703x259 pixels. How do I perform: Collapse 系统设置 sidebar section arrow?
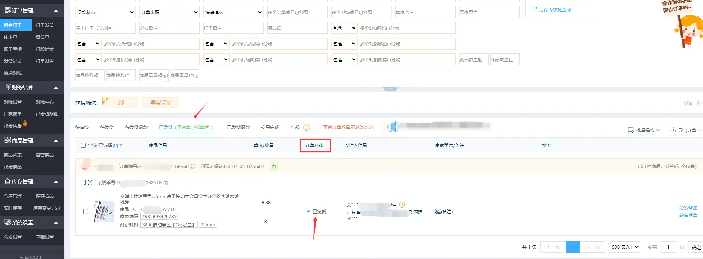pos(56,223)
